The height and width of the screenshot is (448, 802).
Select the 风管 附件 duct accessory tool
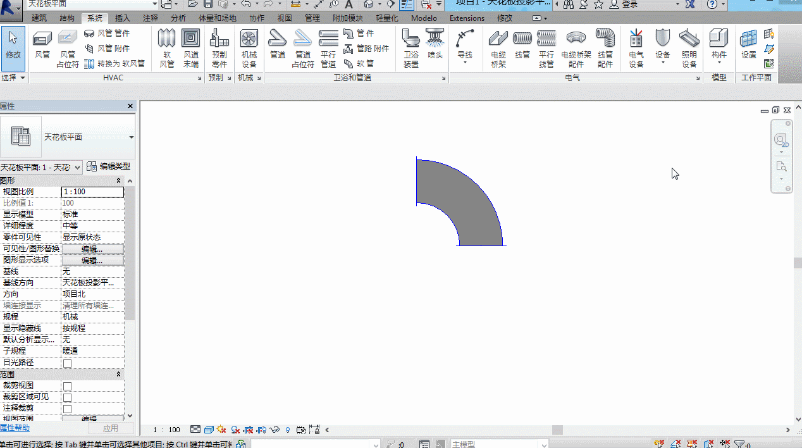(108, 48)
